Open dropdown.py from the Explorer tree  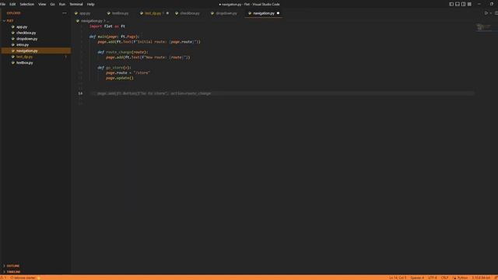pyautogui.click(x=26, y=39)
